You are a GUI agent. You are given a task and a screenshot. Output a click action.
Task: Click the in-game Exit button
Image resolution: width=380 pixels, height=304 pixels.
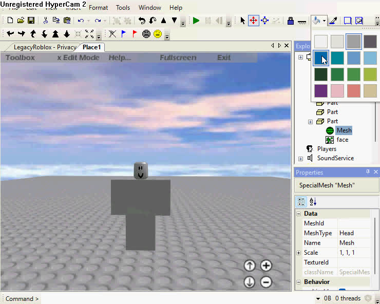point(224,58)
